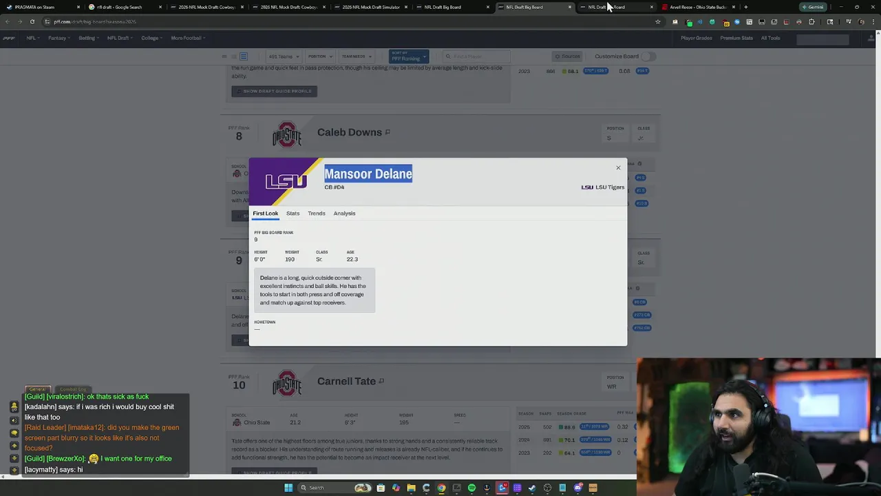This screenshot has width=881, height=496.
Task: Select the Combat Log chat tab
Action: [73, 389]
